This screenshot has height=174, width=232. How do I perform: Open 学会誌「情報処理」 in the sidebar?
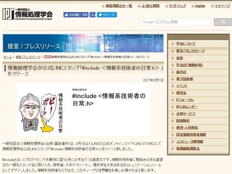tap(189, 65)
